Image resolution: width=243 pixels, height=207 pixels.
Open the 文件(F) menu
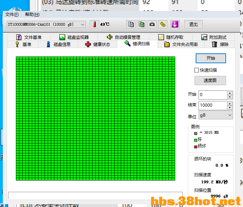(x=12, y=14)
